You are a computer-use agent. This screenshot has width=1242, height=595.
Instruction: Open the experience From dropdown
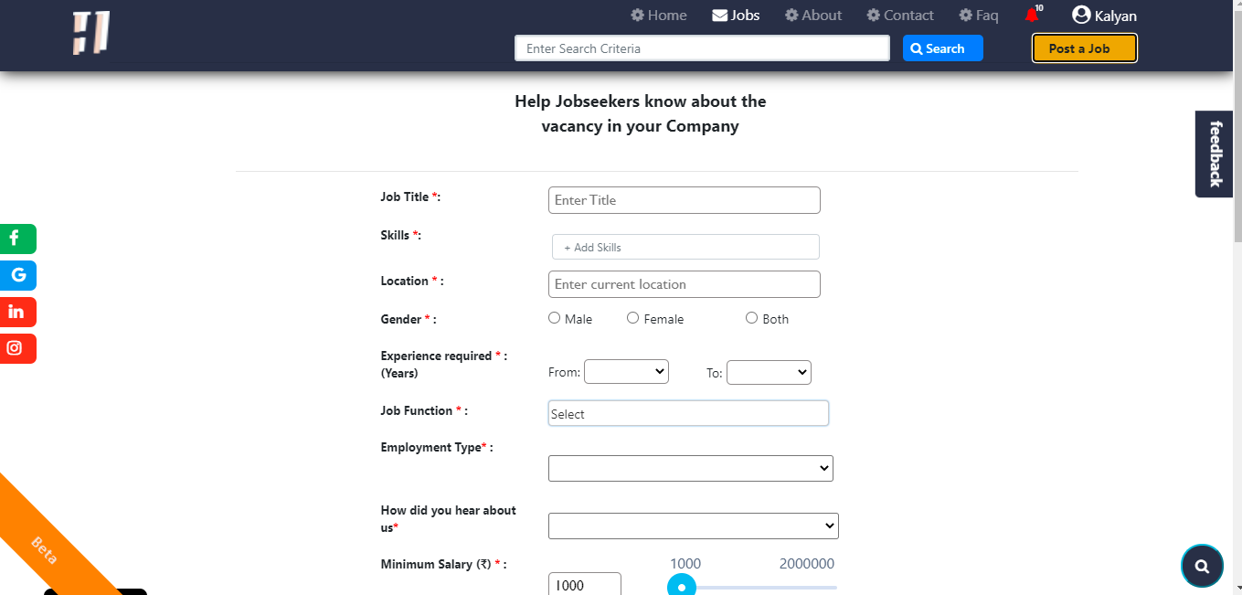(x=626, y=372)
